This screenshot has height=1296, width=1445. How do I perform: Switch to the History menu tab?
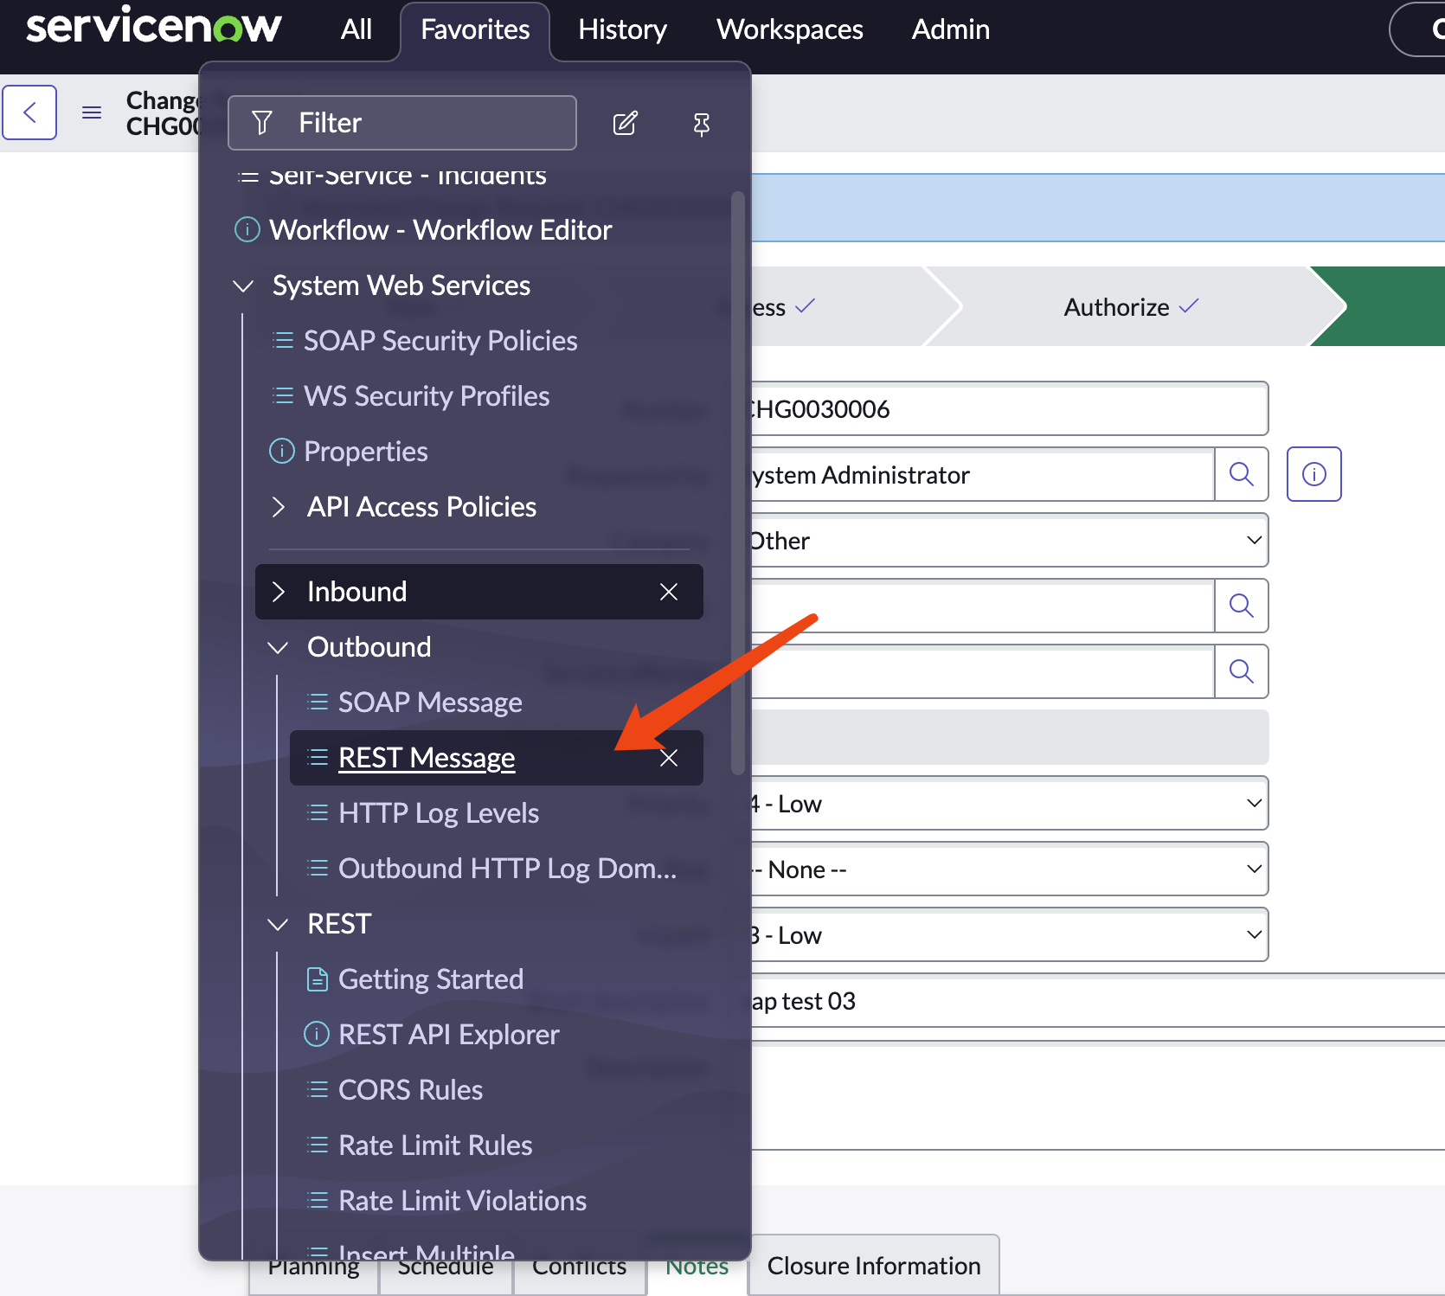[622, 30]
